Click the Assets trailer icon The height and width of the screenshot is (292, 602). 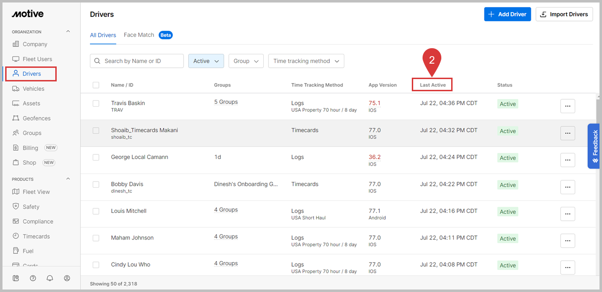point(16,103)
